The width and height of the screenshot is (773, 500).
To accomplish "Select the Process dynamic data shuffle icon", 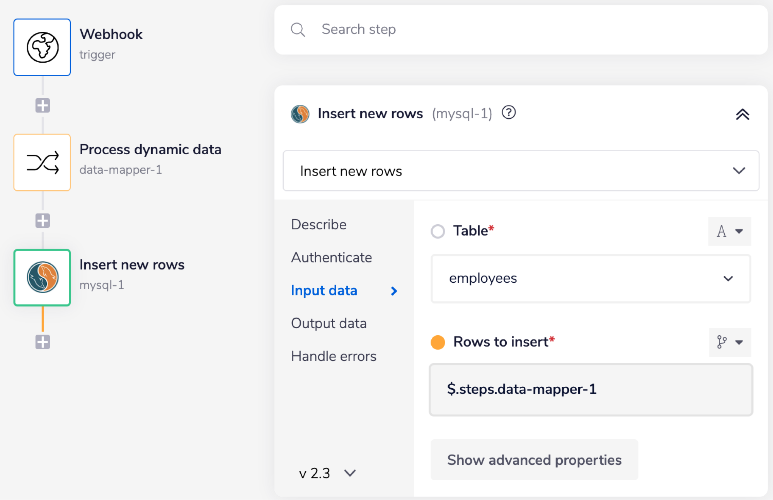I will coord(42,162).
